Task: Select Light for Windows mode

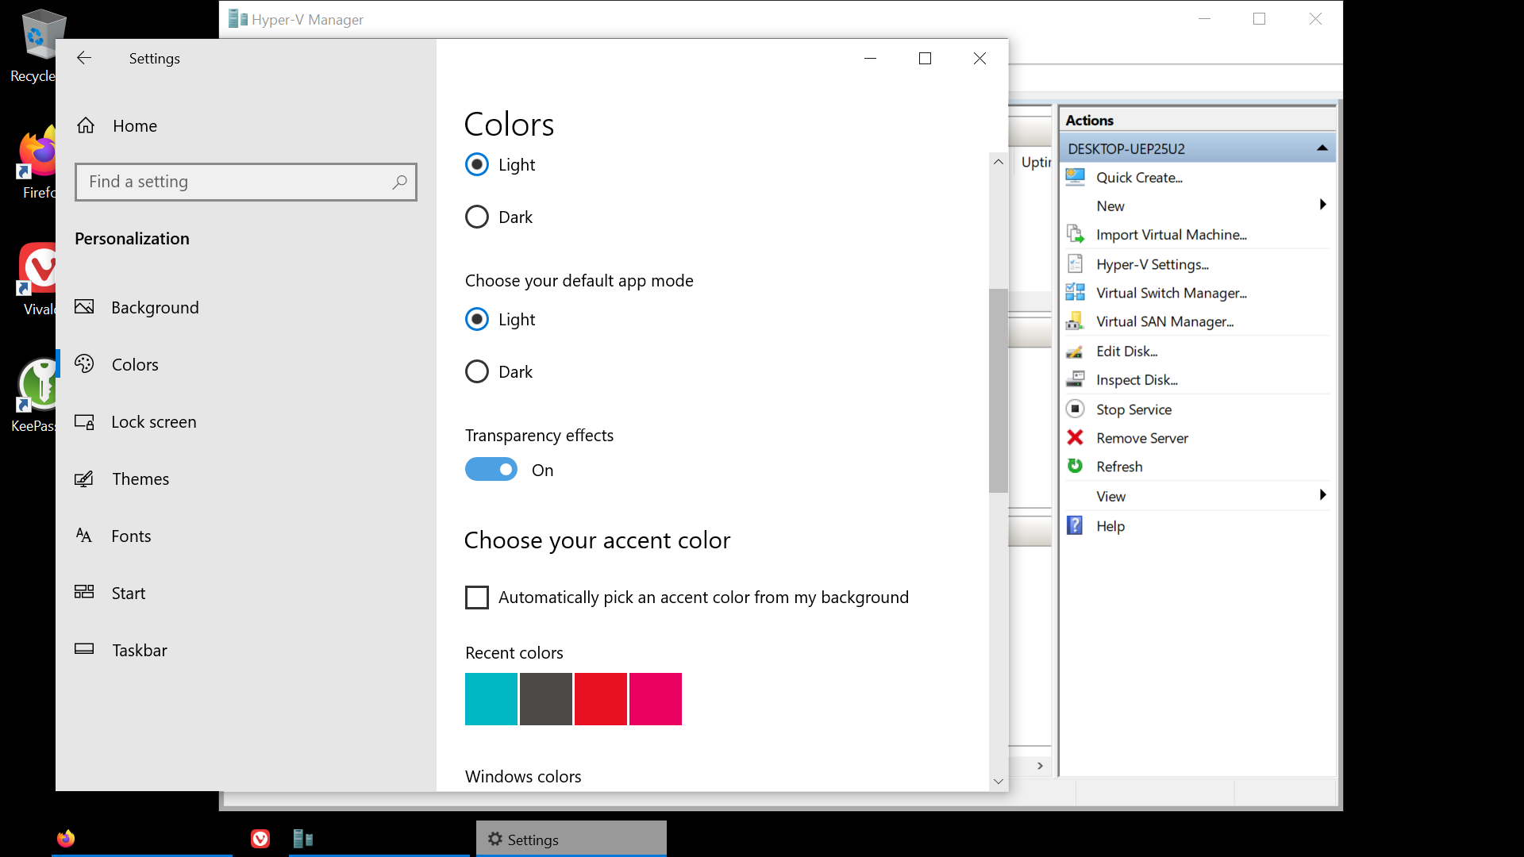Action: 477,164
